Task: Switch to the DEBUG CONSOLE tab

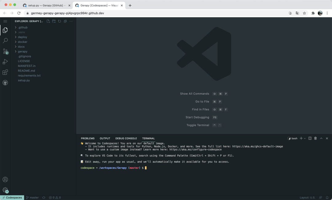Action: click(126, 138)
